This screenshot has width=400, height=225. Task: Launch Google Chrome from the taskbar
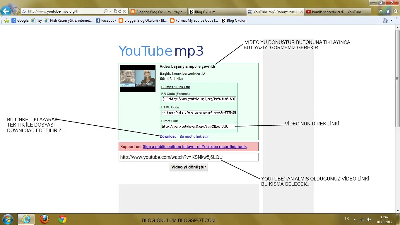[61, 219]
